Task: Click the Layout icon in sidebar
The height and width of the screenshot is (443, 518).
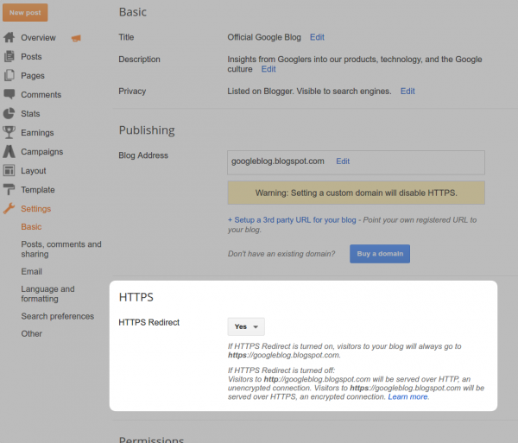Action: coord(9,171)
